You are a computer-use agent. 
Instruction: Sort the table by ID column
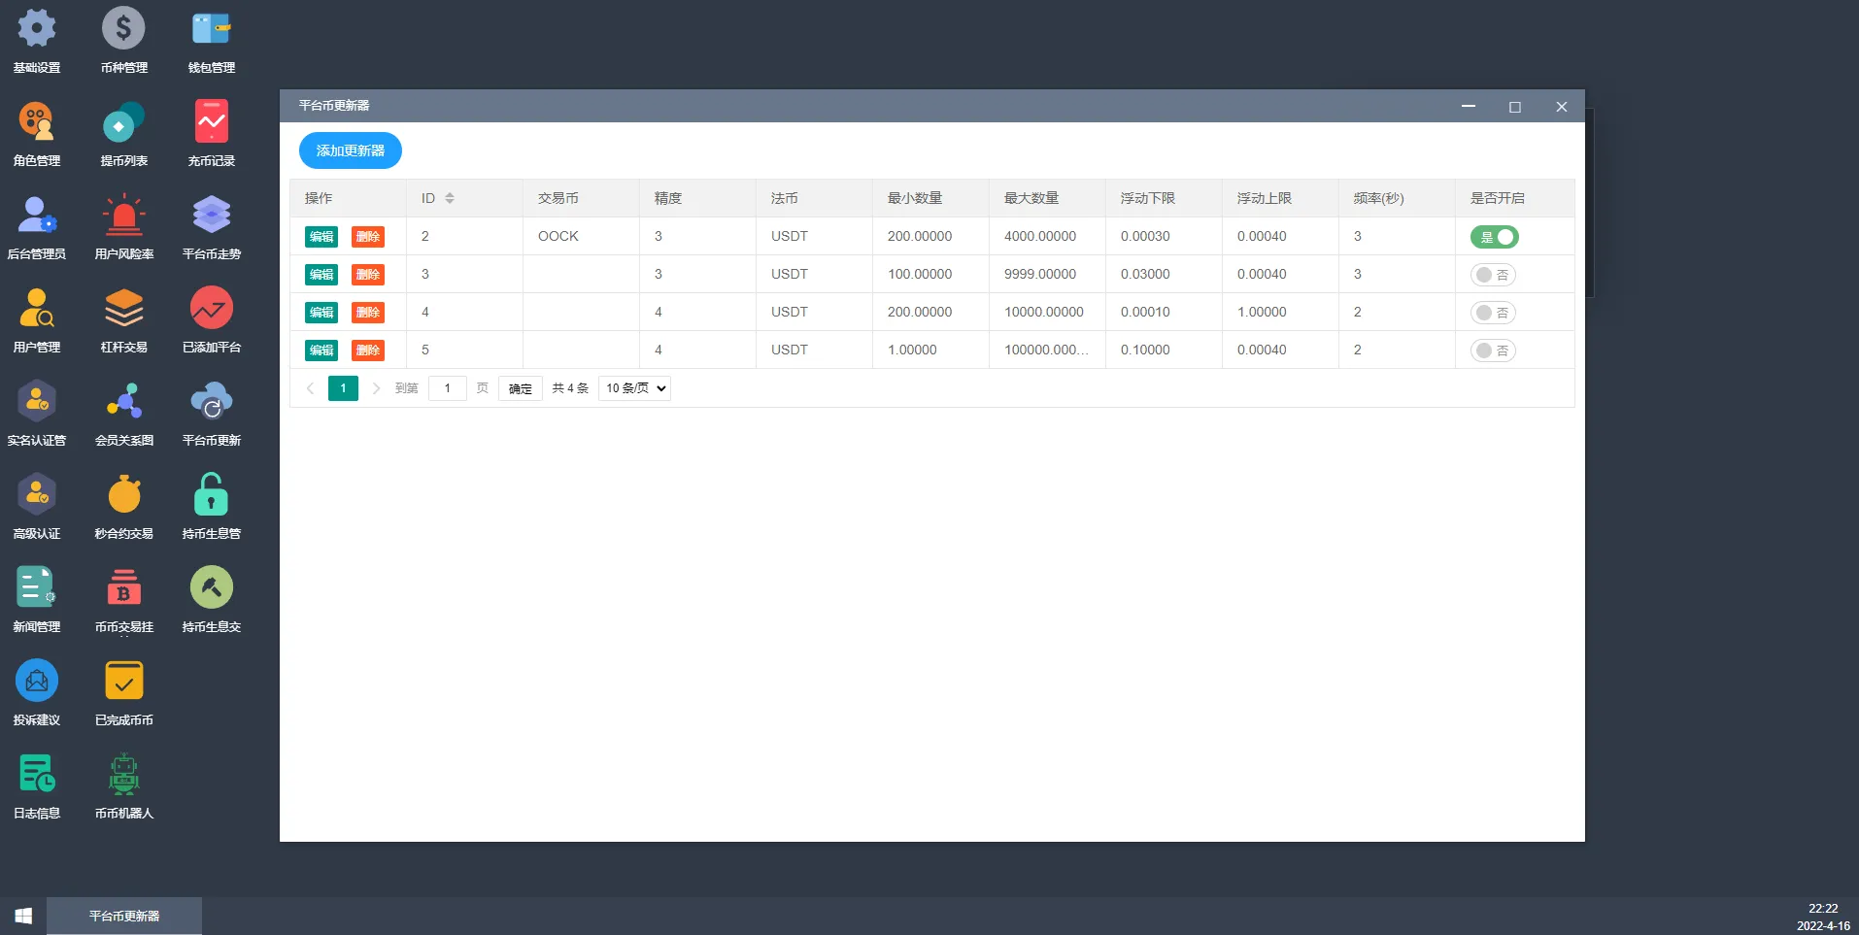tap(448, 197)
